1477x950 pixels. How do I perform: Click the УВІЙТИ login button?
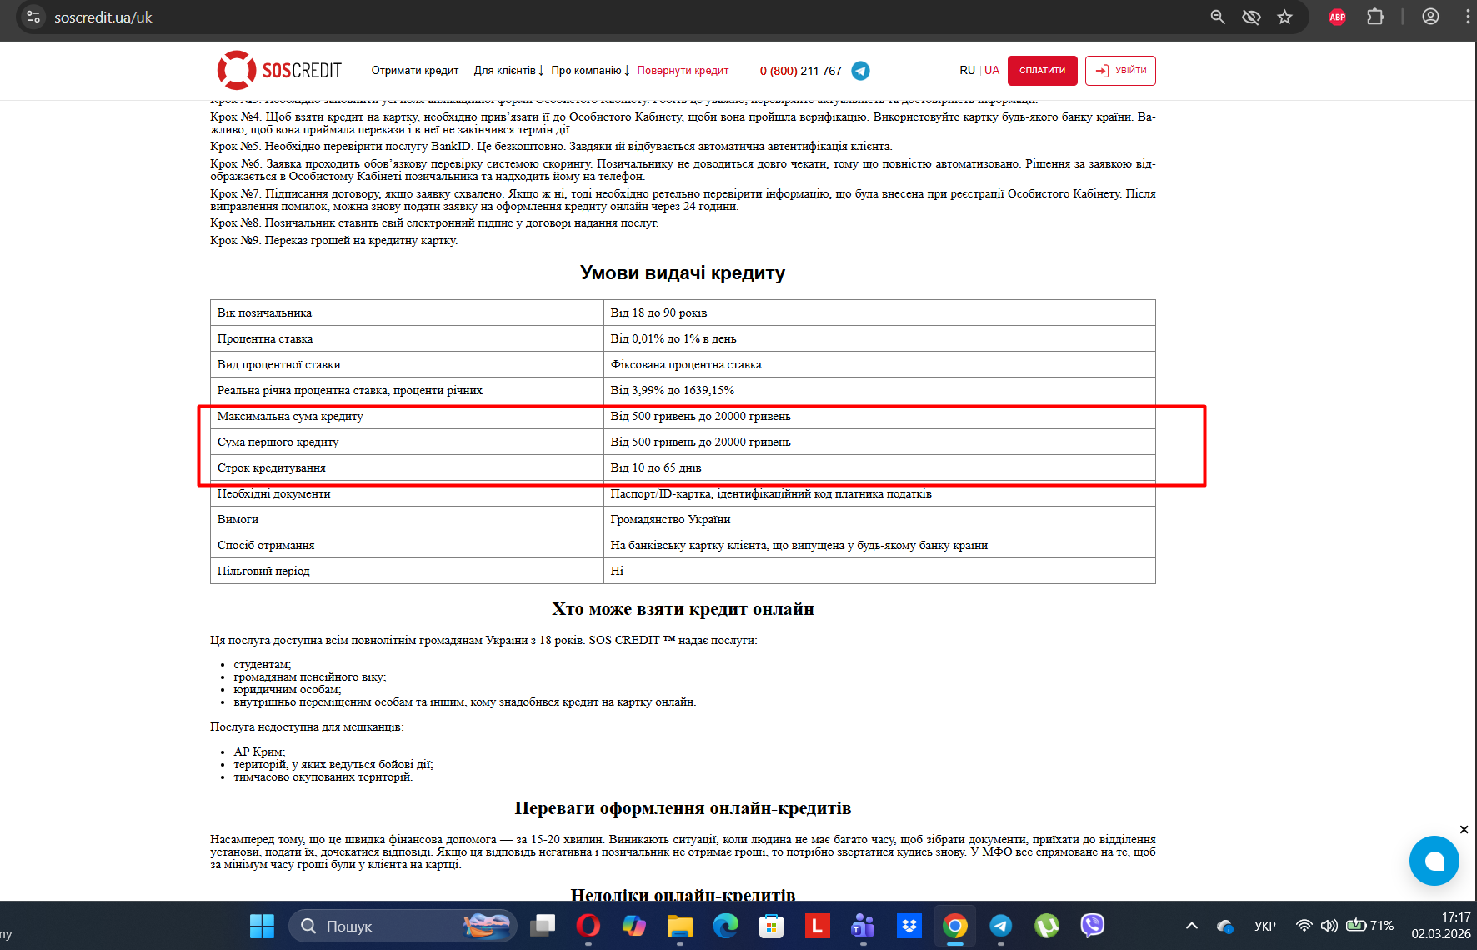click(x=1120, y=71)
